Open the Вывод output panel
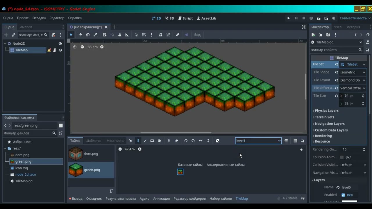This screenshot has height=209, width=372. coord(76,199)
